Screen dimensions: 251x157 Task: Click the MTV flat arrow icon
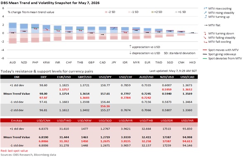coord(206,25)
